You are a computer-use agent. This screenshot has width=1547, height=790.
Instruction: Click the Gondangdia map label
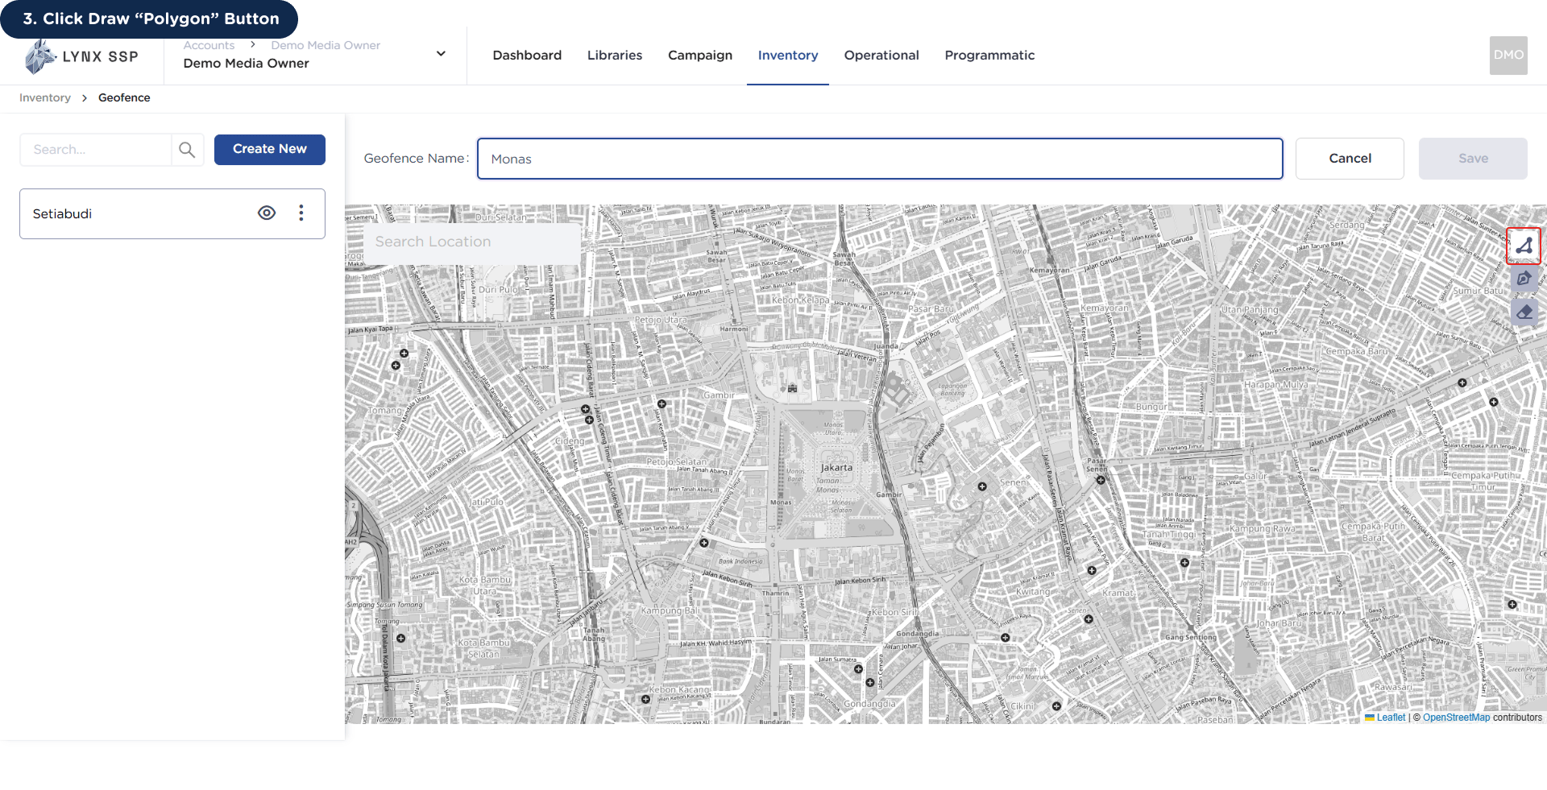pos(869,703)
